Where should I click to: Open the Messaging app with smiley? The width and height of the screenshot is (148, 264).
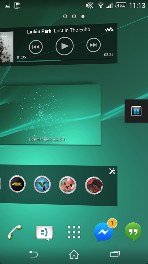click(44, 233)
